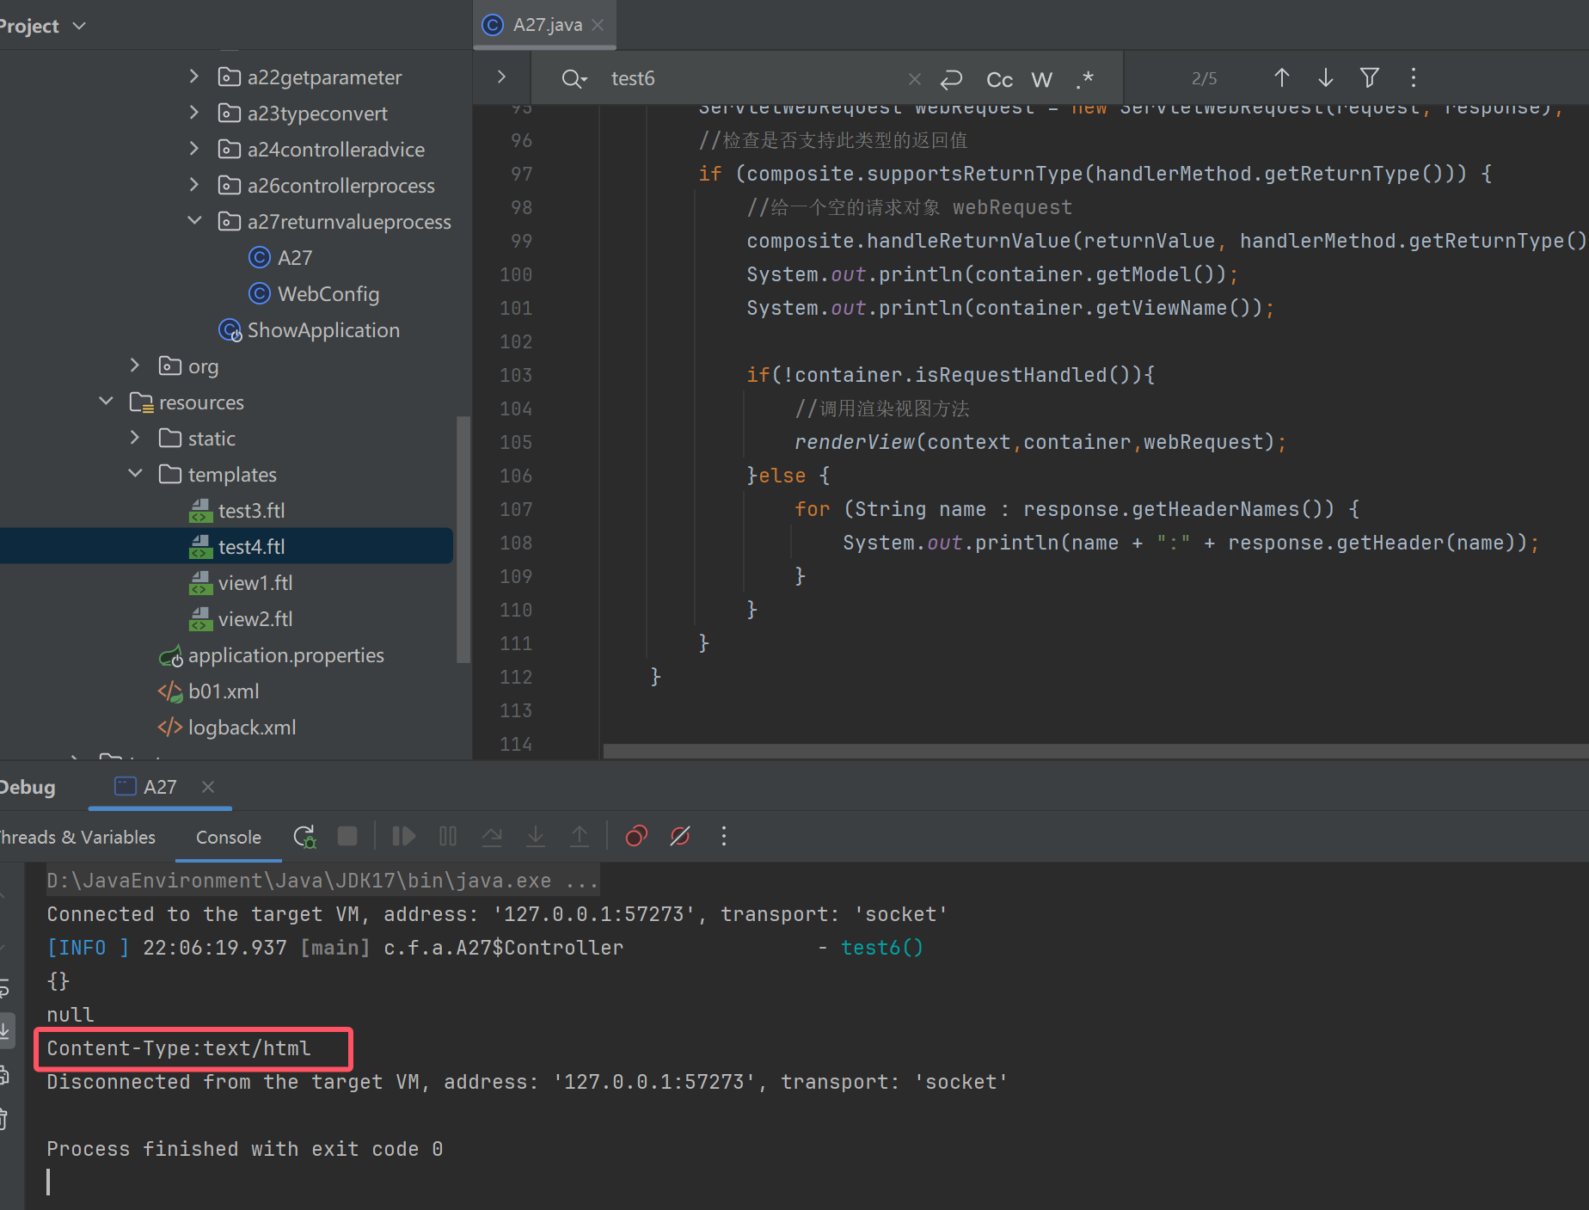The width and height of the screenshot is (1589, 1210).
Task: Click the new line icon in search field
Action: 951,79
